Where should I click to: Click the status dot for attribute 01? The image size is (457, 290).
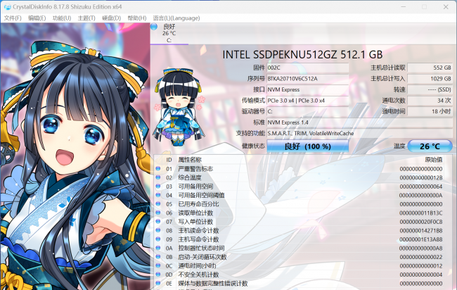tap(158, 169)
